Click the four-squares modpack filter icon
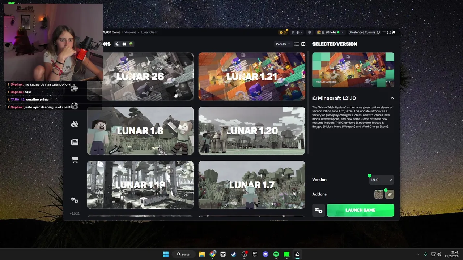Viewport: 463px width, 260px height. [x=124, y=44]
